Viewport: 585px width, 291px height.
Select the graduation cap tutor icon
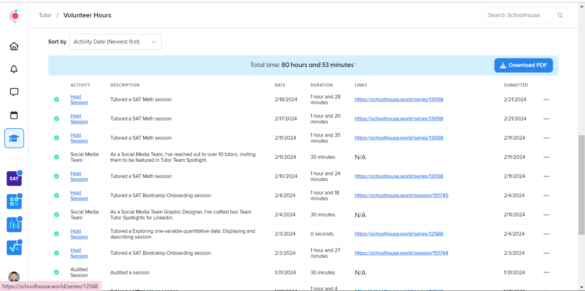point(14,138)
